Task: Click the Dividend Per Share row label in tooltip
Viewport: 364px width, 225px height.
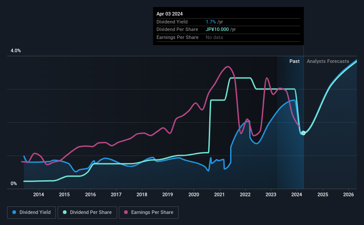Action: click(x=177, y=30)
